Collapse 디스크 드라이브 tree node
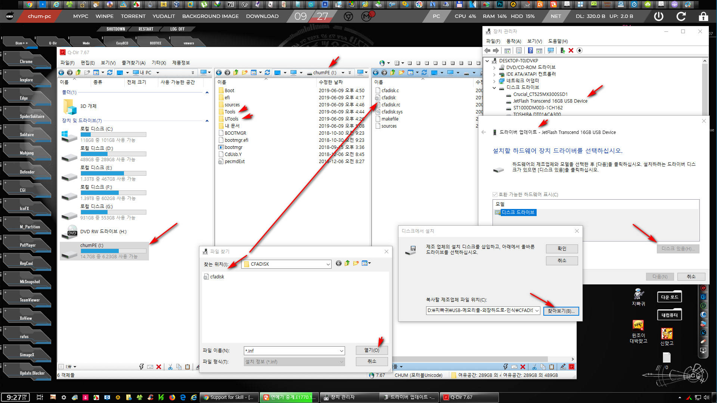This screenshot has width=717, height=403. (494, 88)
